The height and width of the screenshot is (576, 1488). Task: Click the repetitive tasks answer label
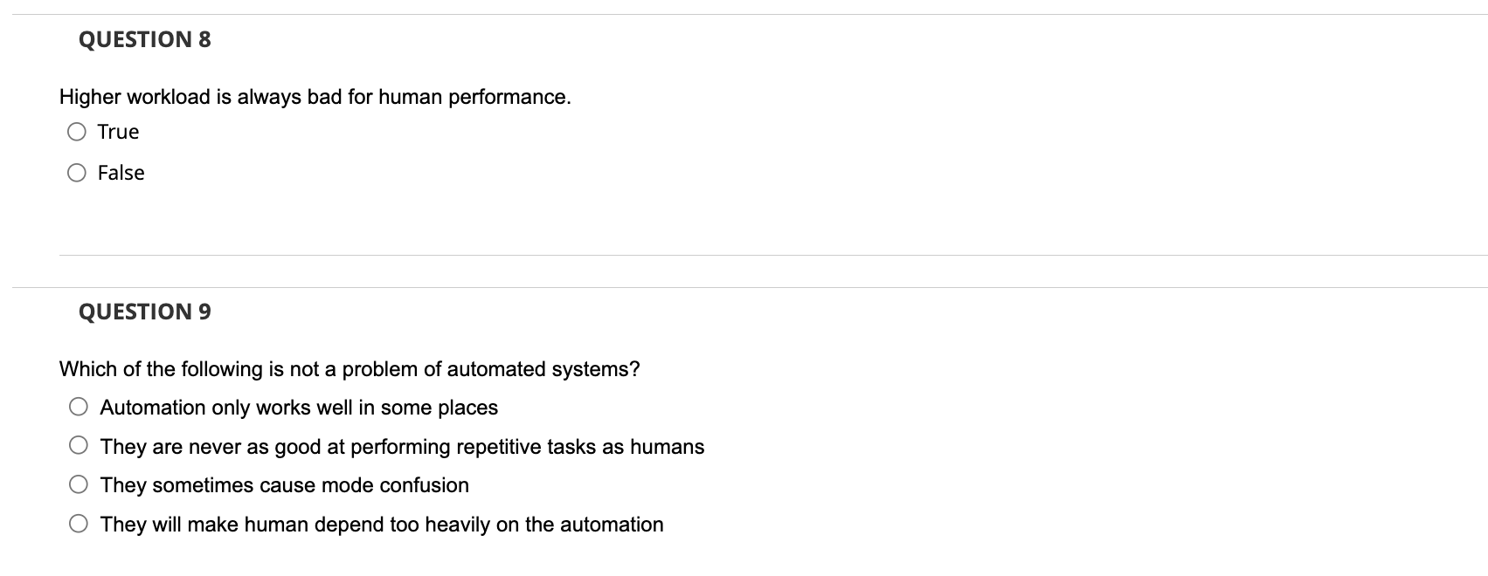pyautogui.click(x=402, y=446)
